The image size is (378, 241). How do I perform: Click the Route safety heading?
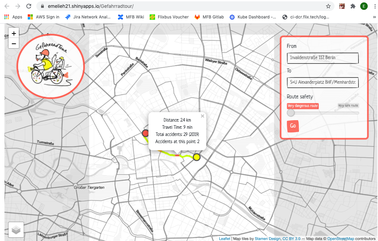click(x=300, y=97)
